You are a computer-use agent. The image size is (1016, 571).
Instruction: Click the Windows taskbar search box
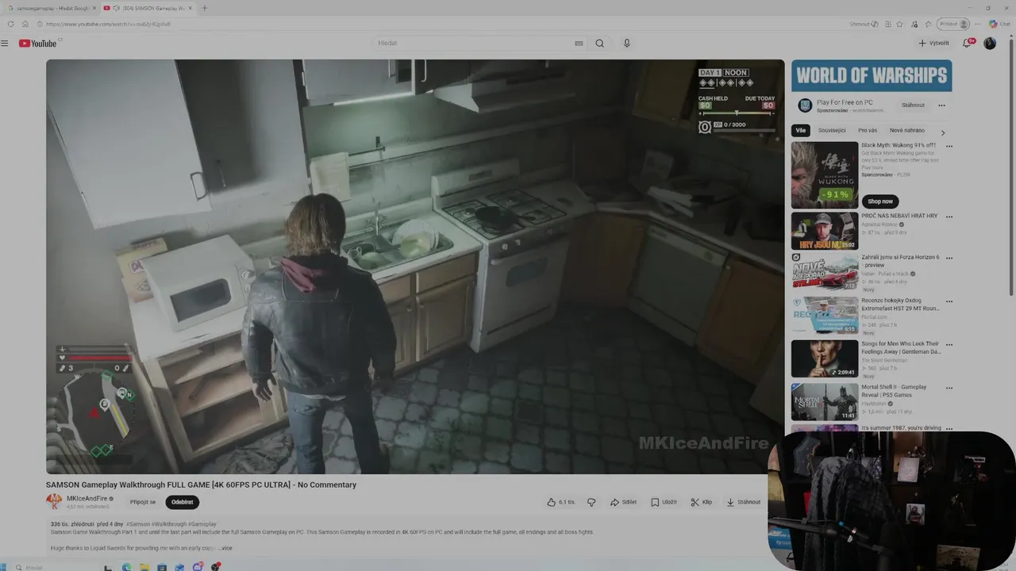point(56,567)
